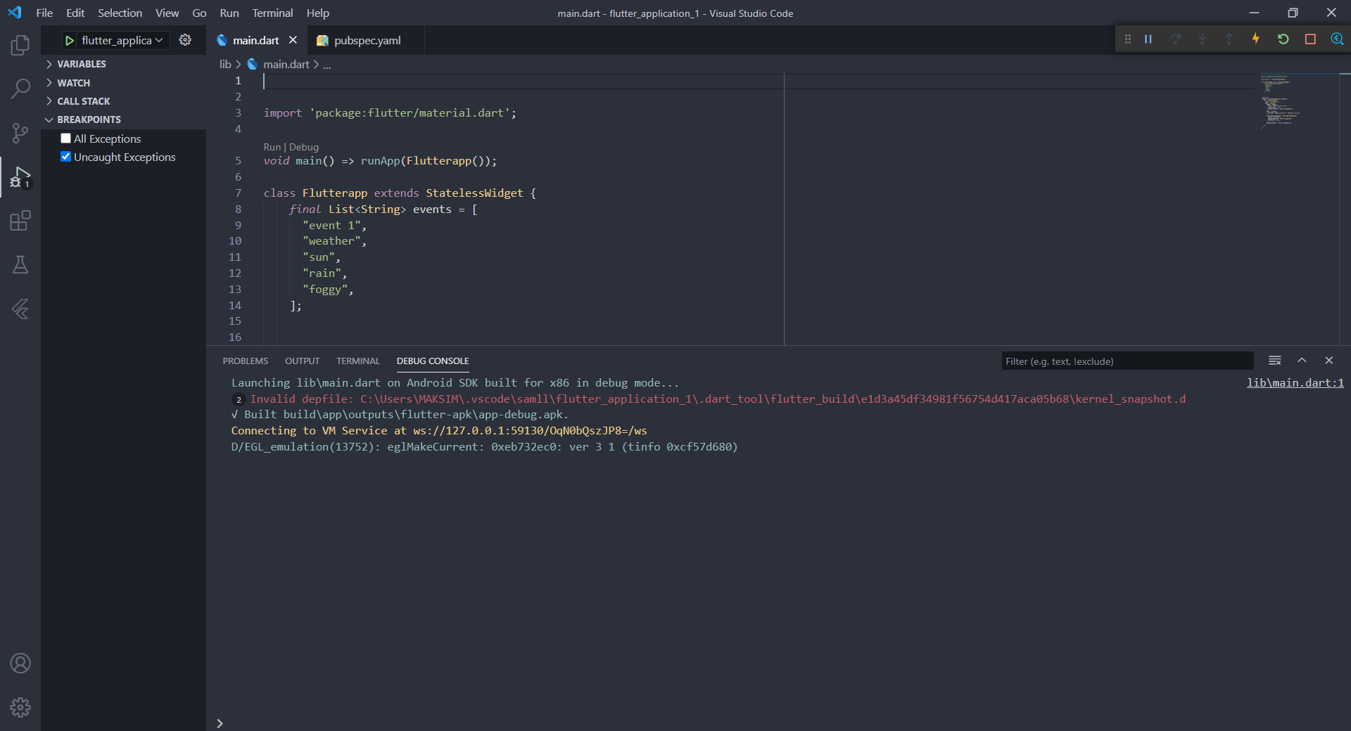Open the Search view in activity bar
The height and width of the screenshot is (731, 1351).
[x=20, y=89]
